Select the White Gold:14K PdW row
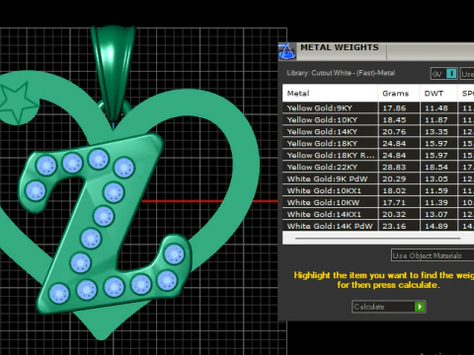The image size is (474, 355). (x=378, y=226)
